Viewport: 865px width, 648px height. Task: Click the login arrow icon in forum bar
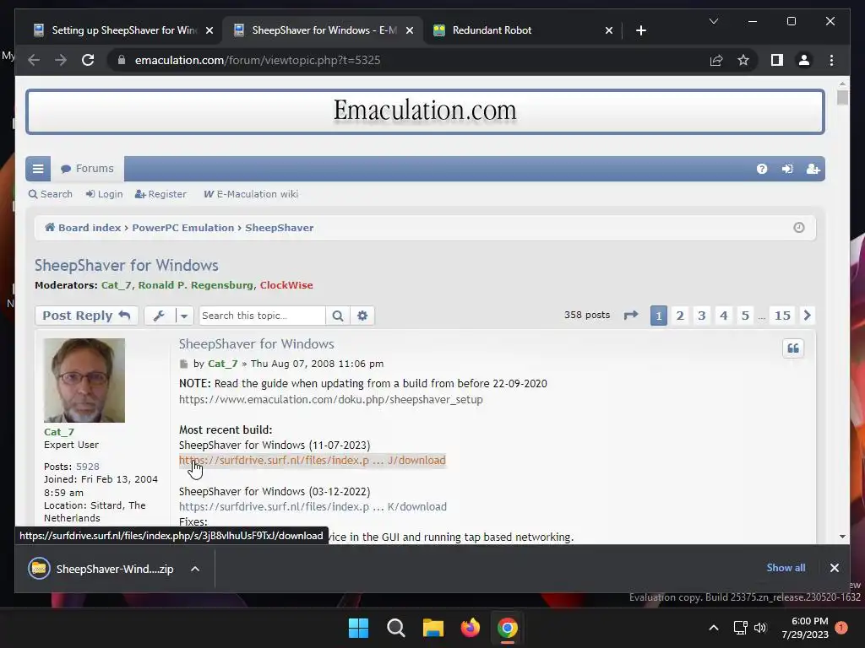click(787, 169)
